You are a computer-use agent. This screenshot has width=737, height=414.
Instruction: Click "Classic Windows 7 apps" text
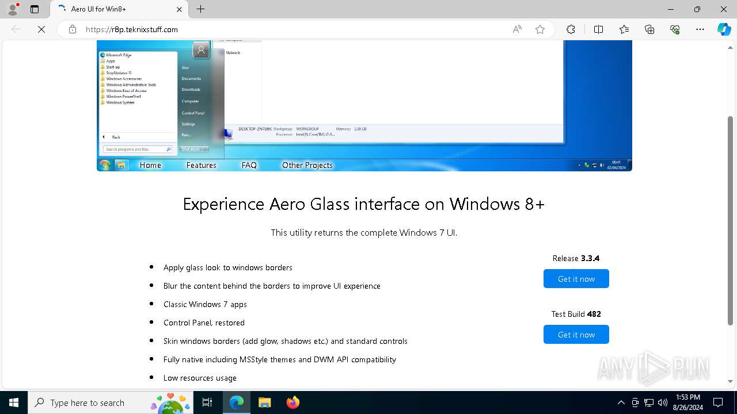point(205,304)
